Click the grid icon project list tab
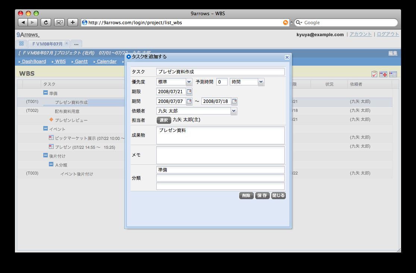 21,44
